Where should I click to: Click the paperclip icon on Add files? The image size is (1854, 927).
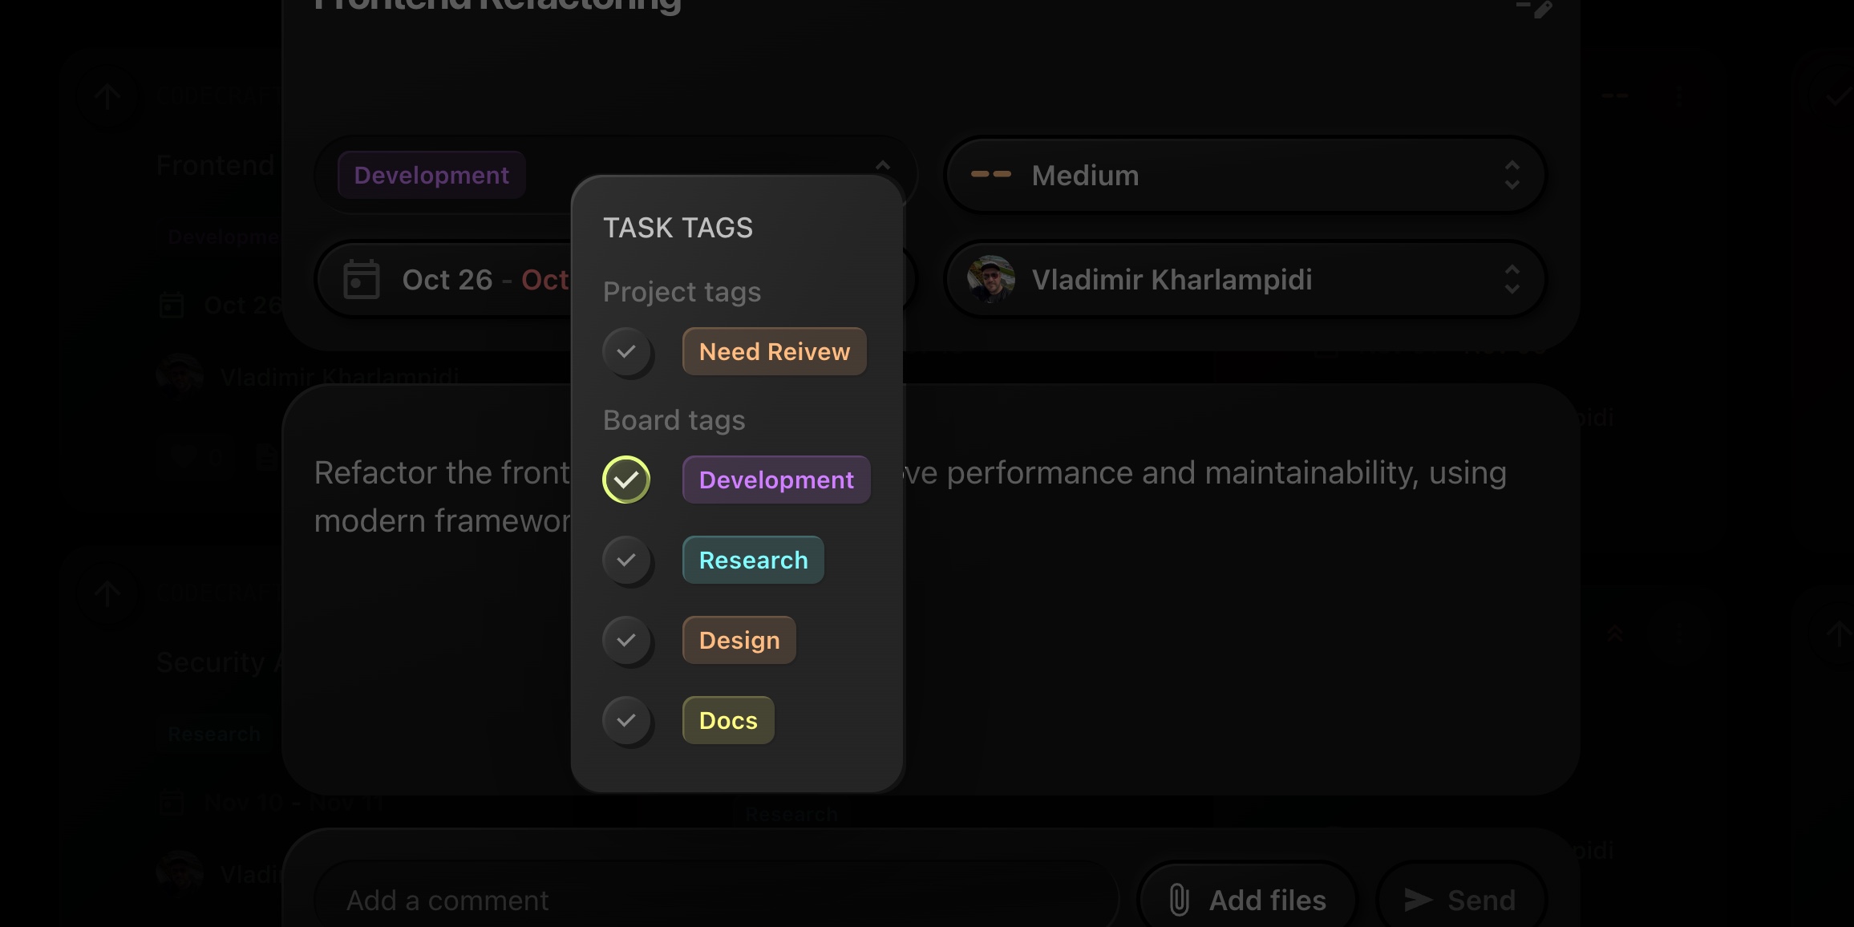click(1178, 900)
